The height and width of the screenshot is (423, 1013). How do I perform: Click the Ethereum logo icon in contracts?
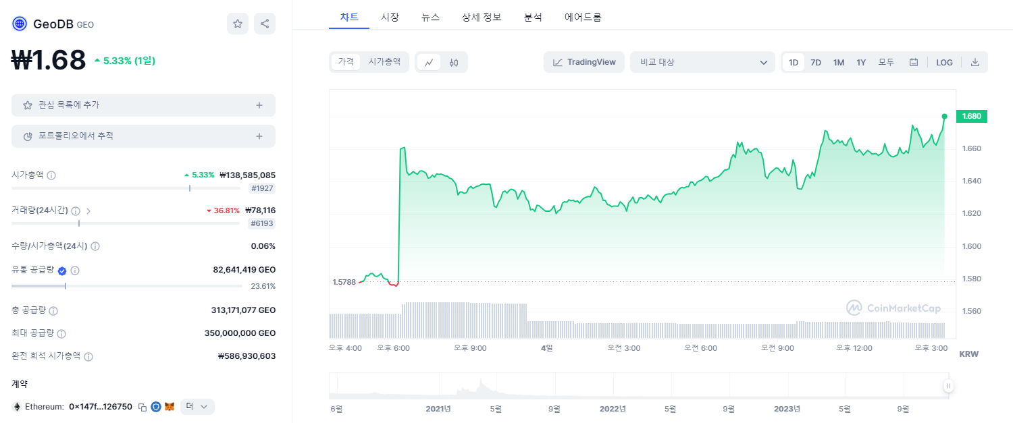(17, 407)
